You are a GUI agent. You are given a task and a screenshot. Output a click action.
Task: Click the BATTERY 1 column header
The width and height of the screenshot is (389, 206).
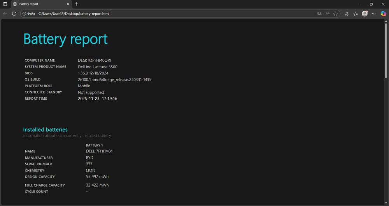[x=94, y=145]
